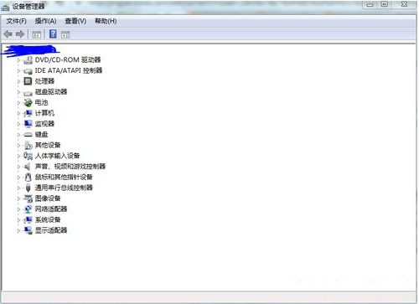Image resolution: width=419 pixels, height=304 pixels.
Task: Select the 人体学输入设备 label
Action: [x=58, y=156]
